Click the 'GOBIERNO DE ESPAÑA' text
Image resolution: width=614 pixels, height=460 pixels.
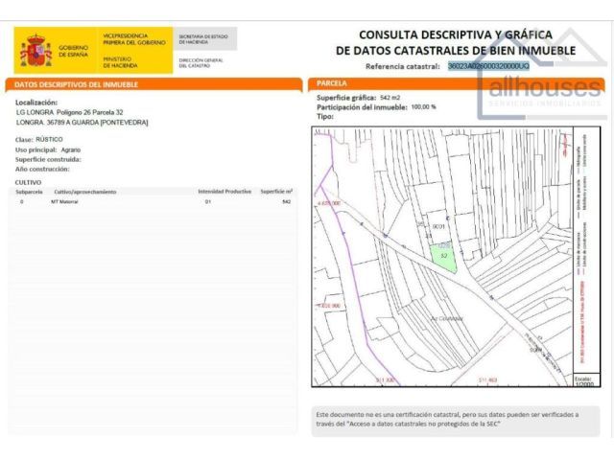pos(73,51)
